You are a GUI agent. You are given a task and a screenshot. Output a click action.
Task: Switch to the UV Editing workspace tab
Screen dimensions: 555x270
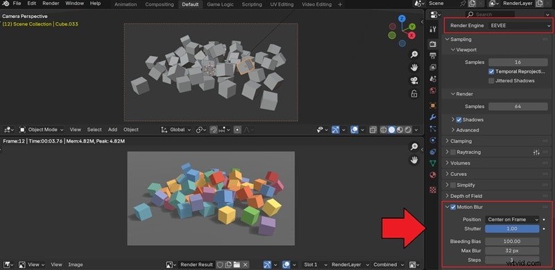point(282,5)
